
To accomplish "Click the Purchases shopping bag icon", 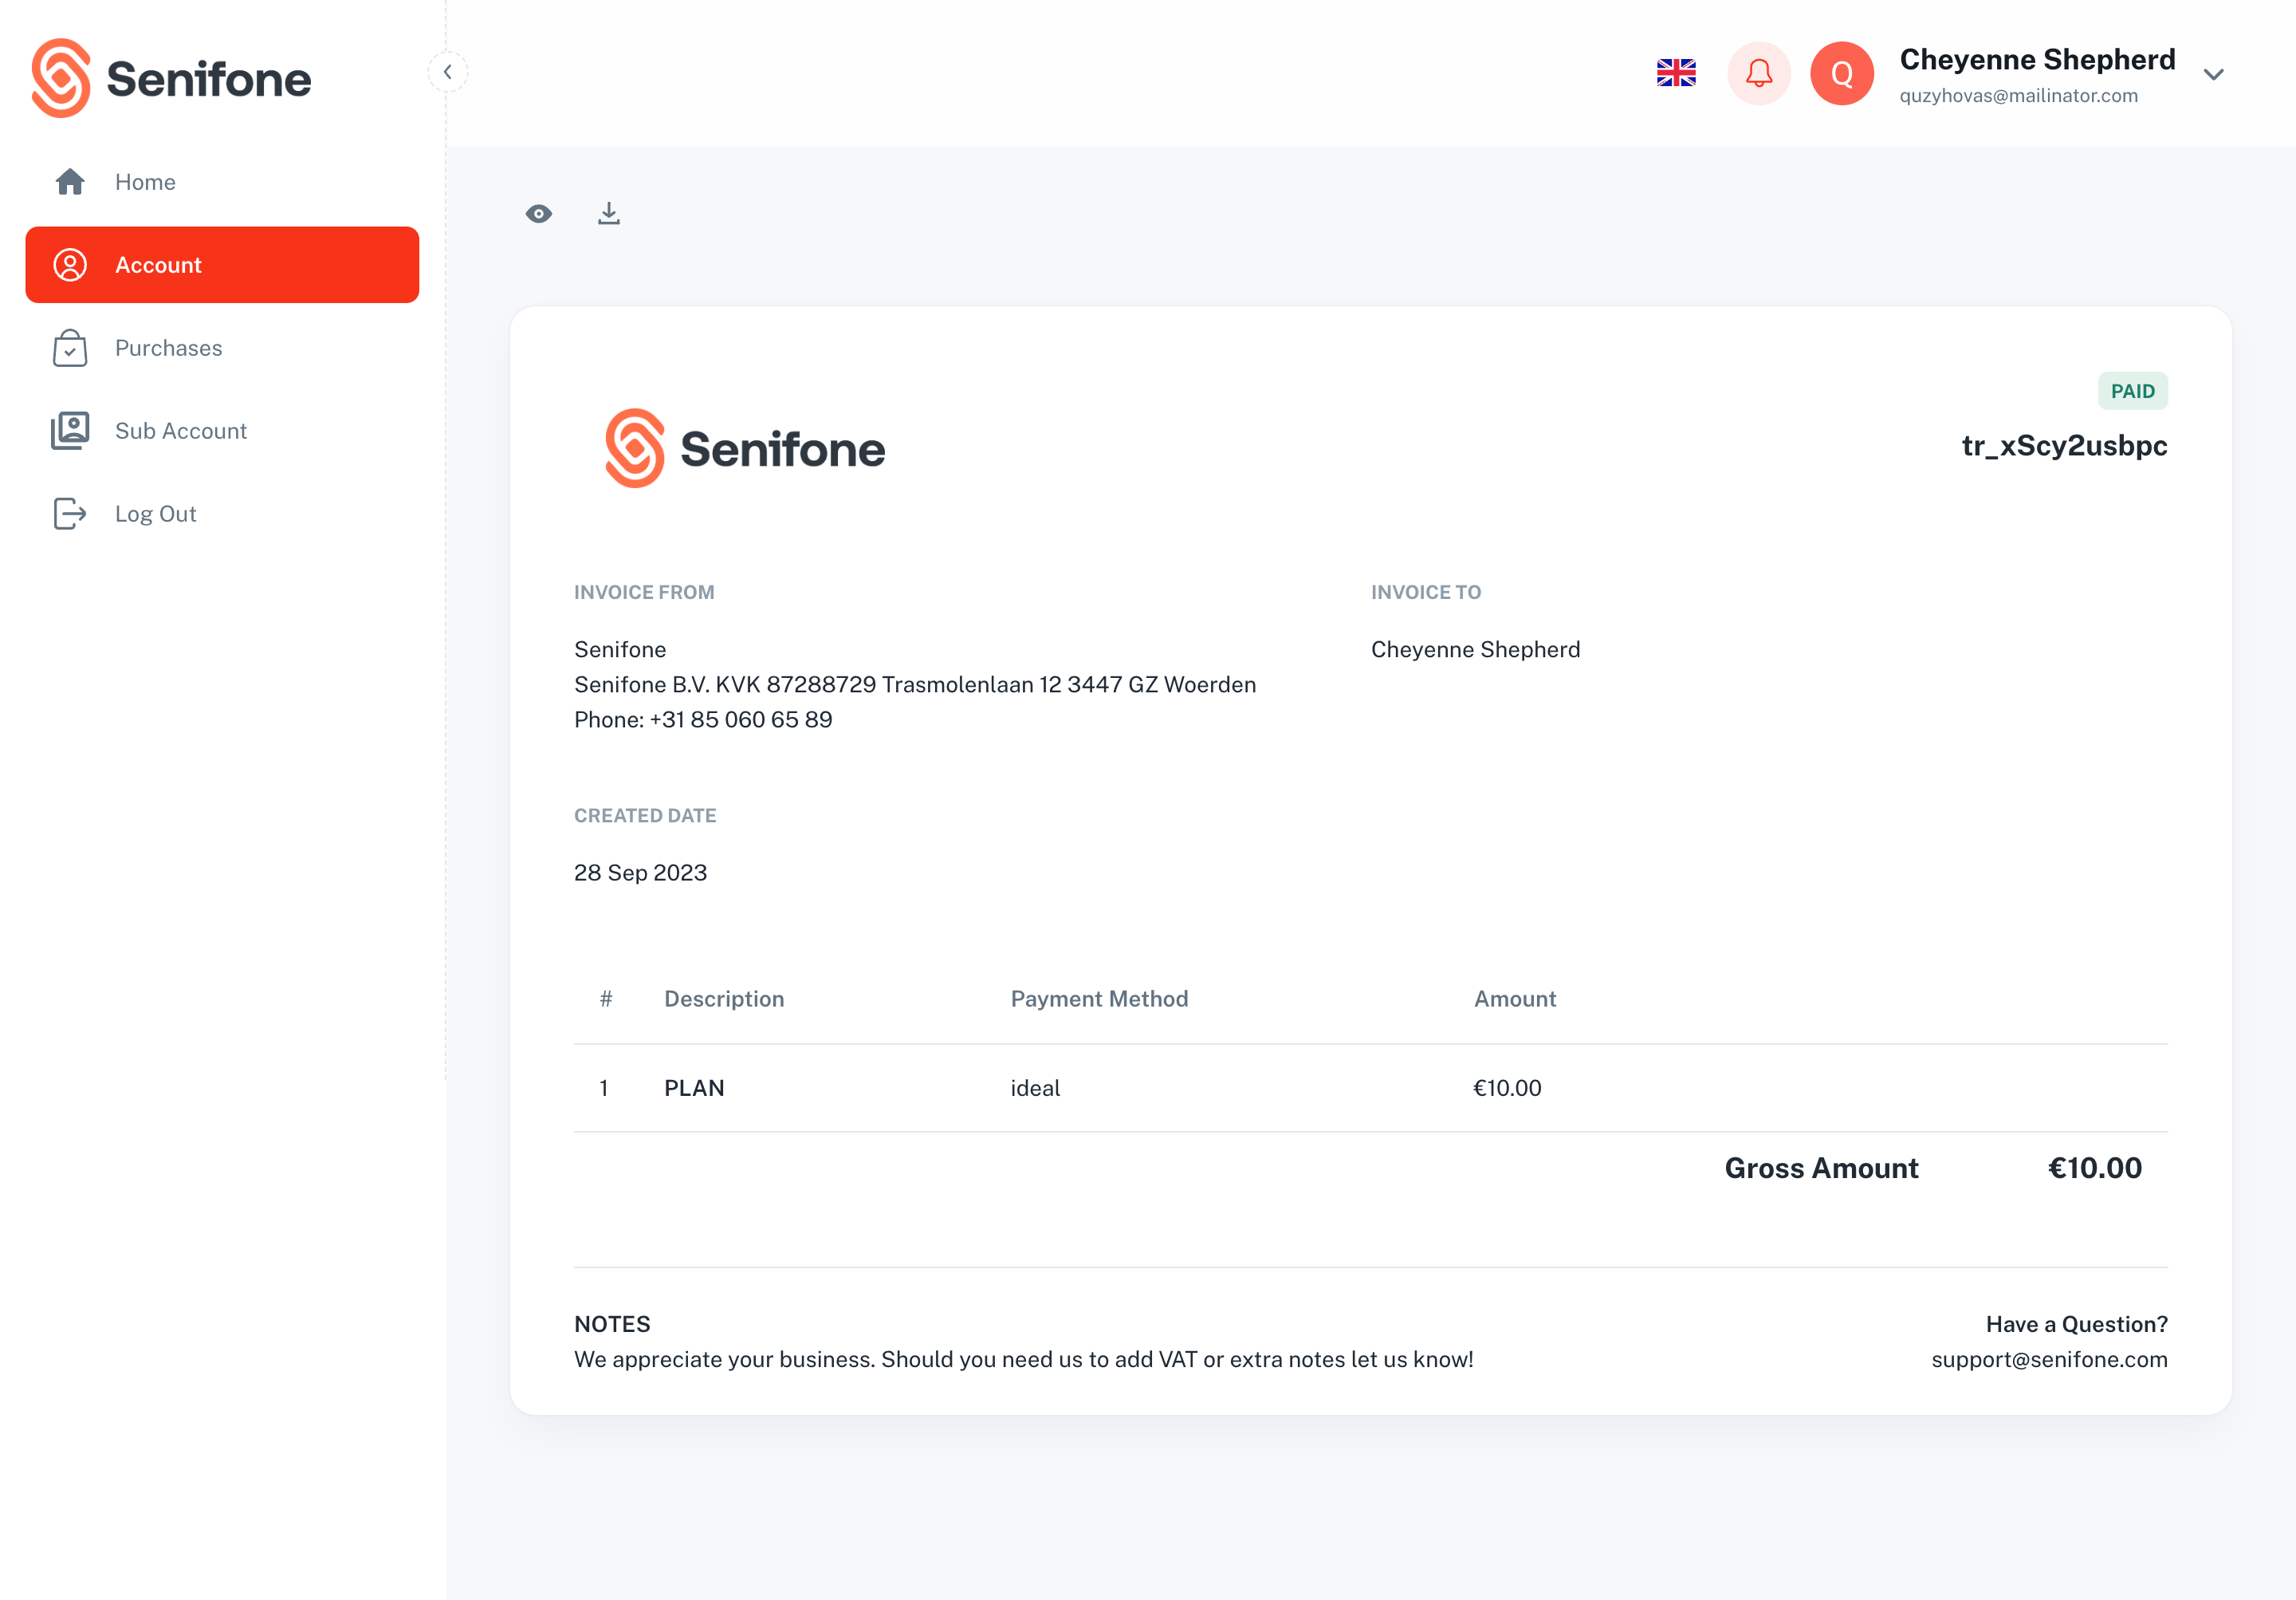I will (70, 349).
